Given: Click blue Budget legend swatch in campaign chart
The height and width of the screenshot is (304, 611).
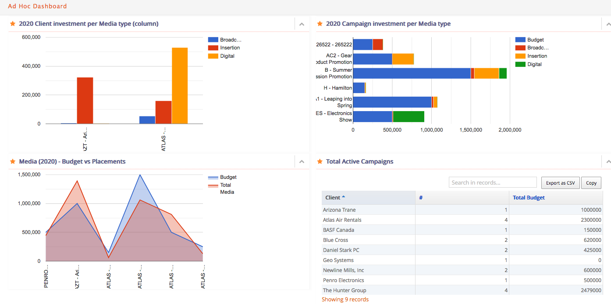Looking at the screenshot, I should coord(520,40).
